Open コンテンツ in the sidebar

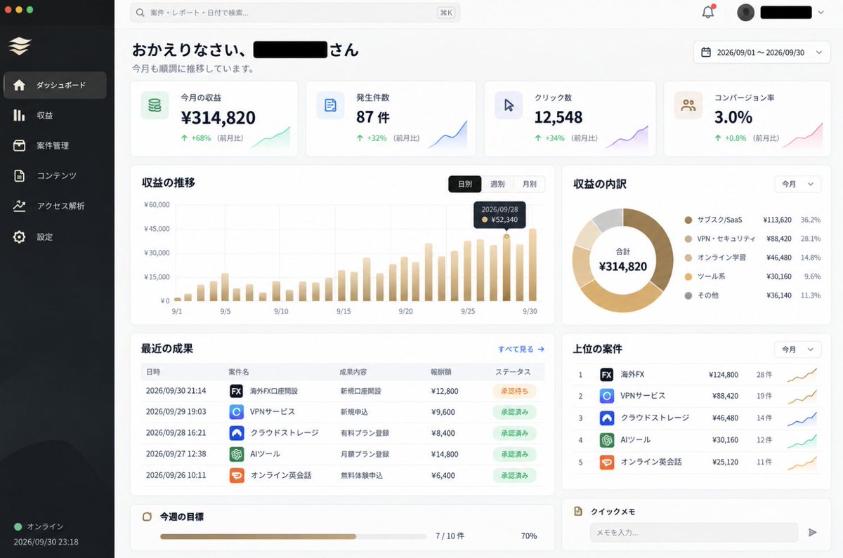pos(55,175)
